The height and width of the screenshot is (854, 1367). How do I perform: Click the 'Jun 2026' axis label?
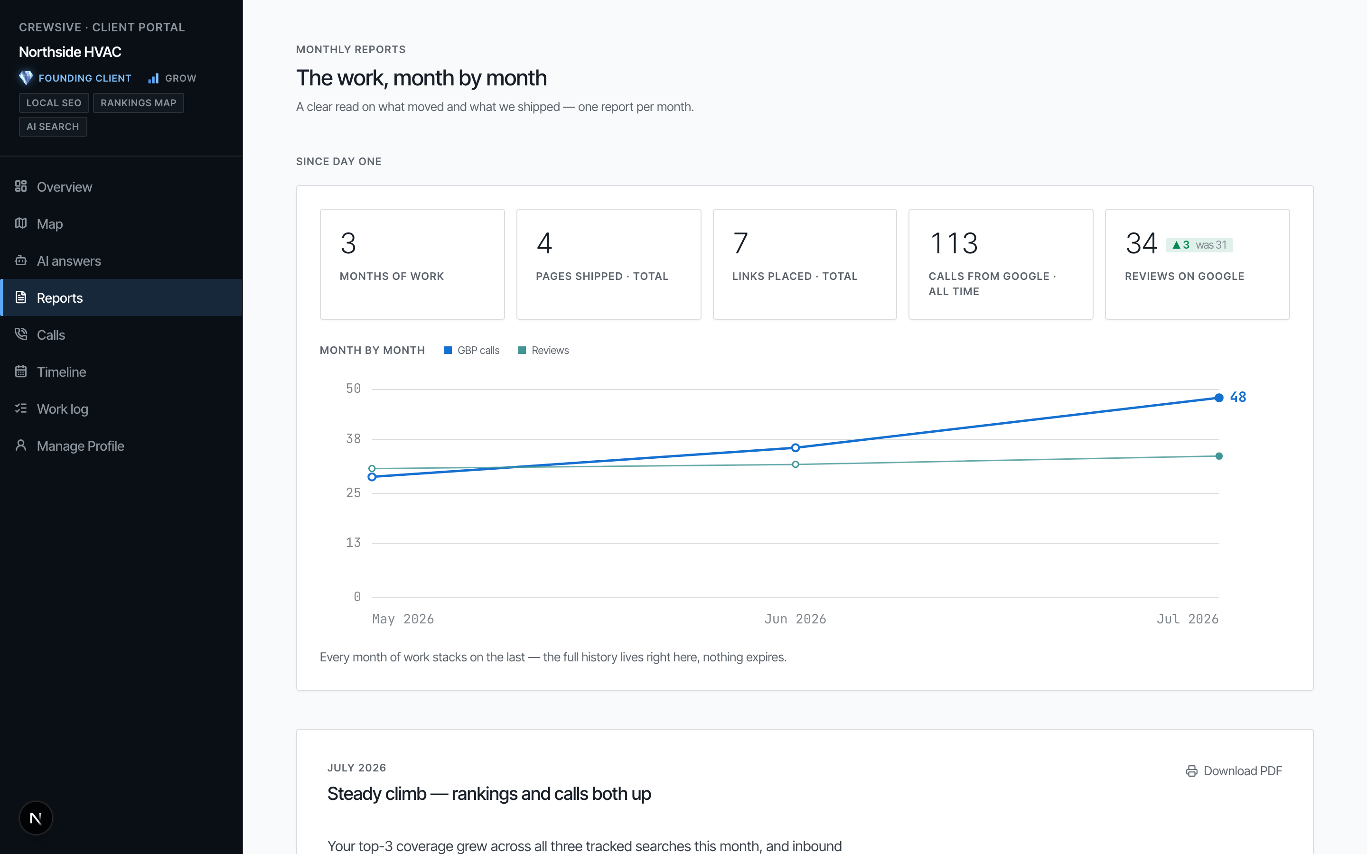point(796,619)
